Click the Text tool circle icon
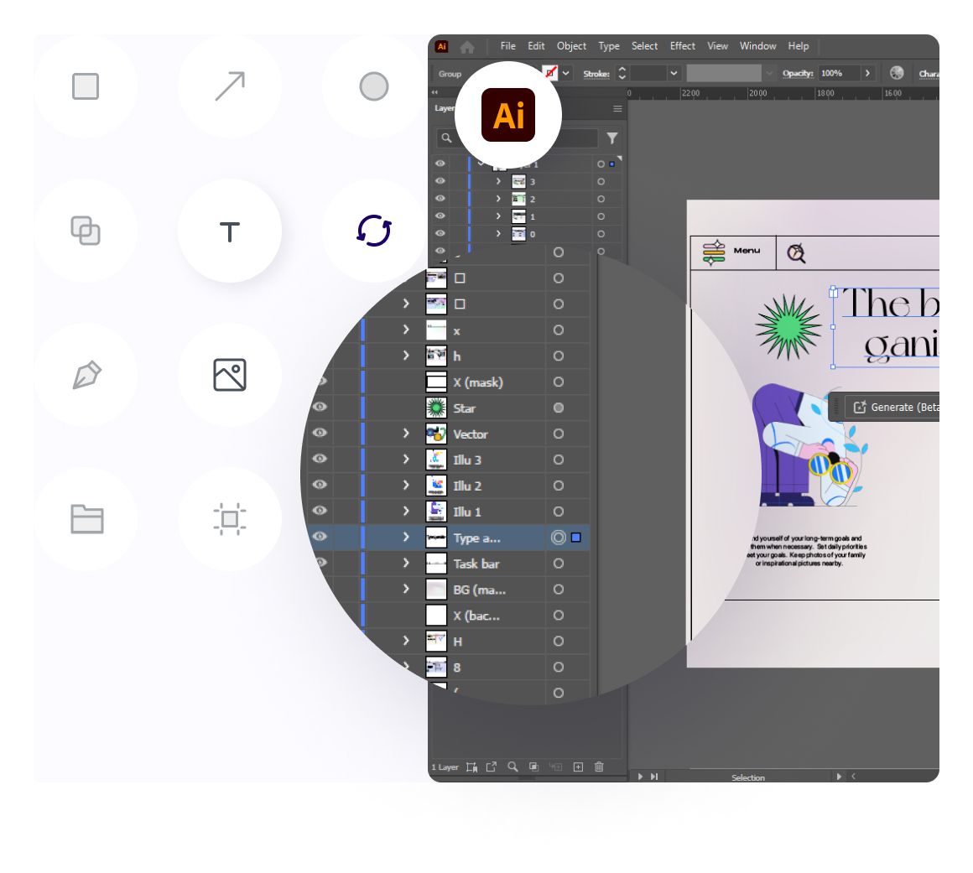This screenshot has width=973, height=873. coord(230,231)
